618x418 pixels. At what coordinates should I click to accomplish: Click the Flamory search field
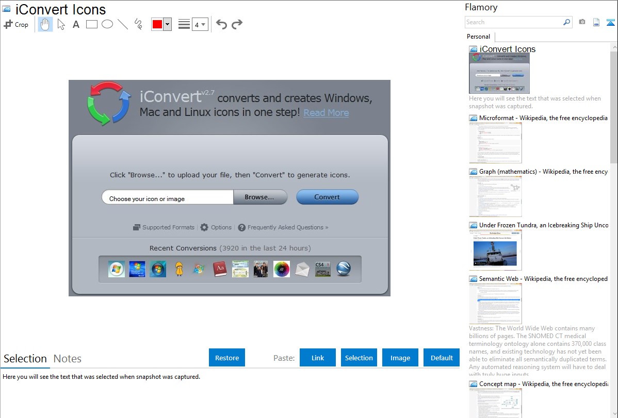514,22
